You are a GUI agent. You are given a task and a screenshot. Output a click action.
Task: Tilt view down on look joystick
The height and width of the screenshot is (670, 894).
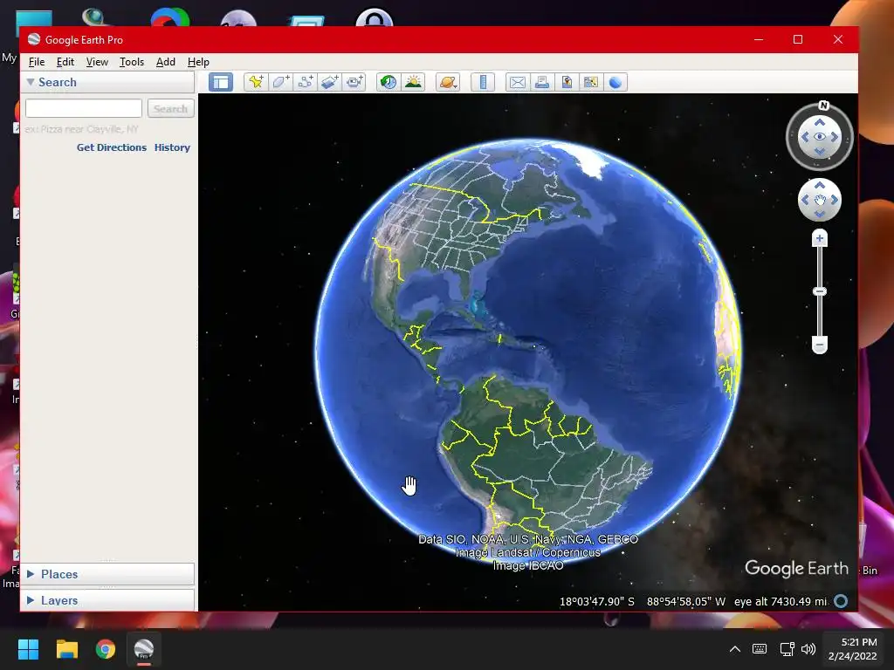pyautogui.click(x=819, y=151)
